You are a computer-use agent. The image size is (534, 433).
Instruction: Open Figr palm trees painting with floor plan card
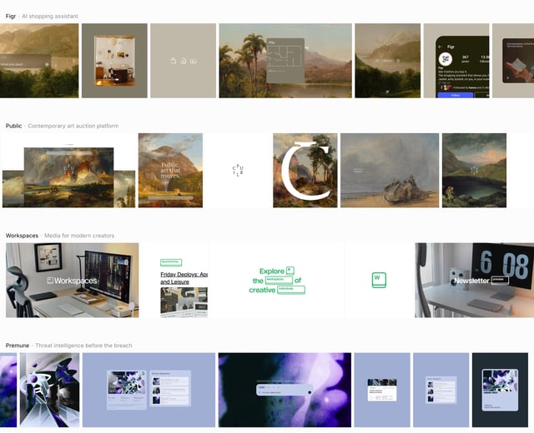(285, 61)
